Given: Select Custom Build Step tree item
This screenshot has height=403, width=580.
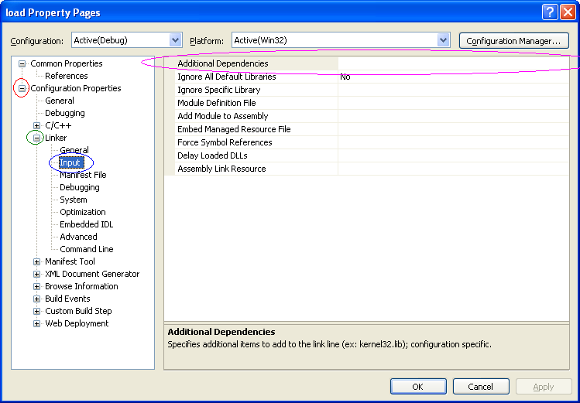Looking at the screenshot, I should 78,311.
